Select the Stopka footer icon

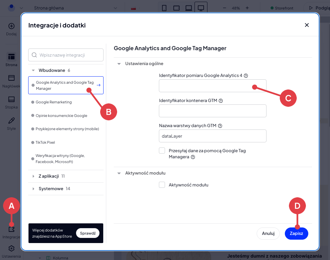click(11, 99)
